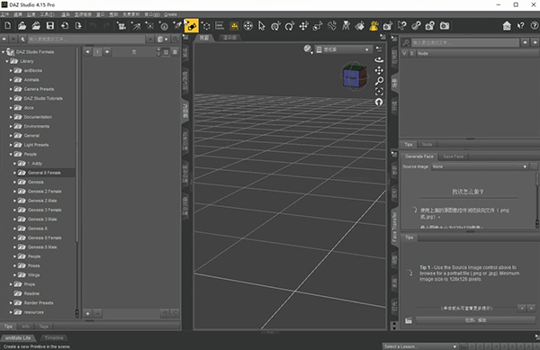Switch to the Tags tab in library pane
The width and height of the screenshot is (540, 350).
point(44,327)
